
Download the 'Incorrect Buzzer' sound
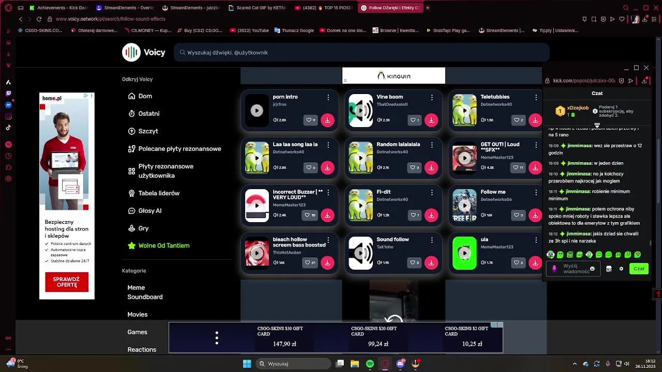point(327,215)
